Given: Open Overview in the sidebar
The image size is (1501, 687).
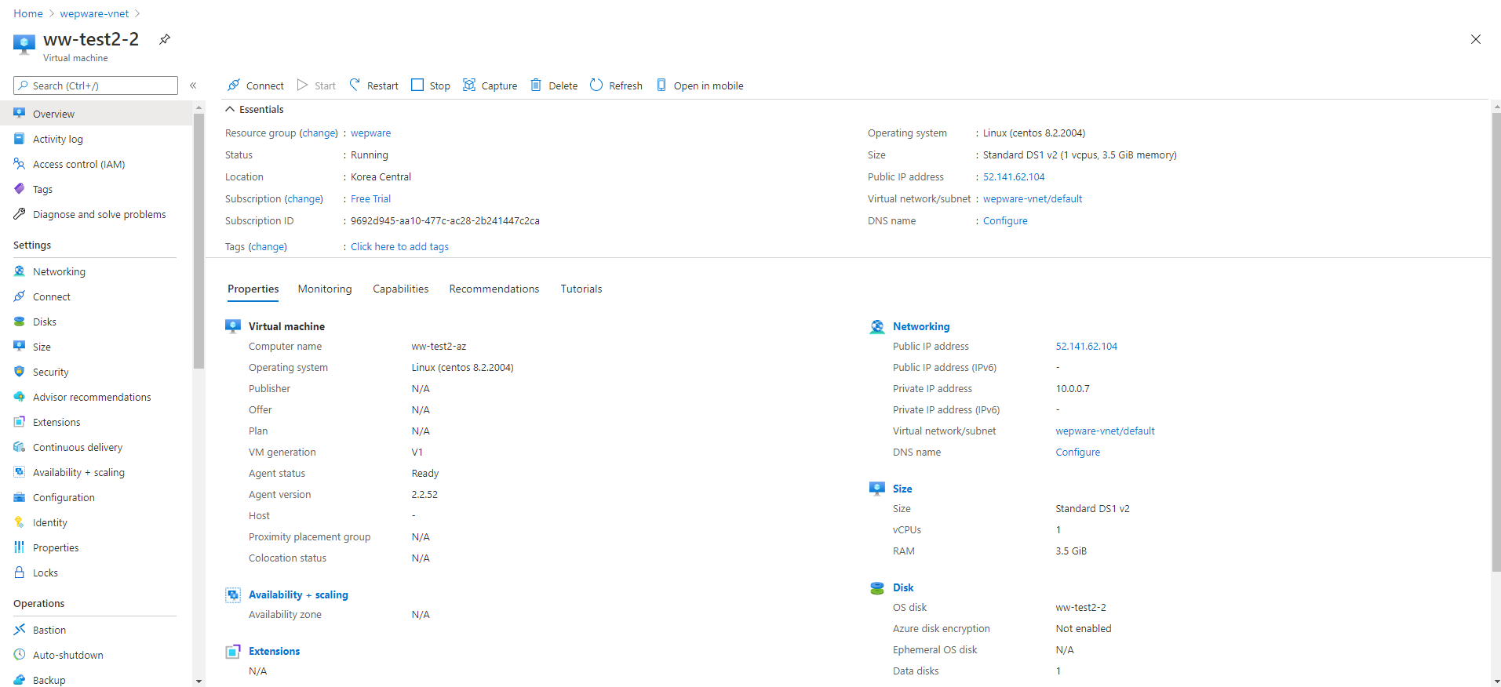Looking at the screenshot, I should (x=96, y=114).
